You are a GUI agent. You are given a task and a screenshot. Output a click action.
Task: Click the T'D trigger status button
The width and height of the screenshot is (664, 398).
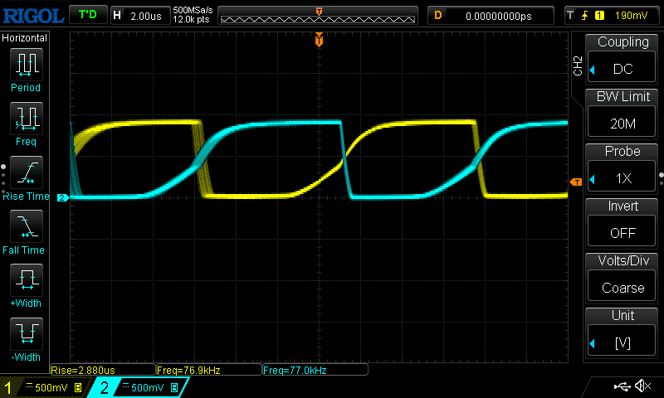87,15
